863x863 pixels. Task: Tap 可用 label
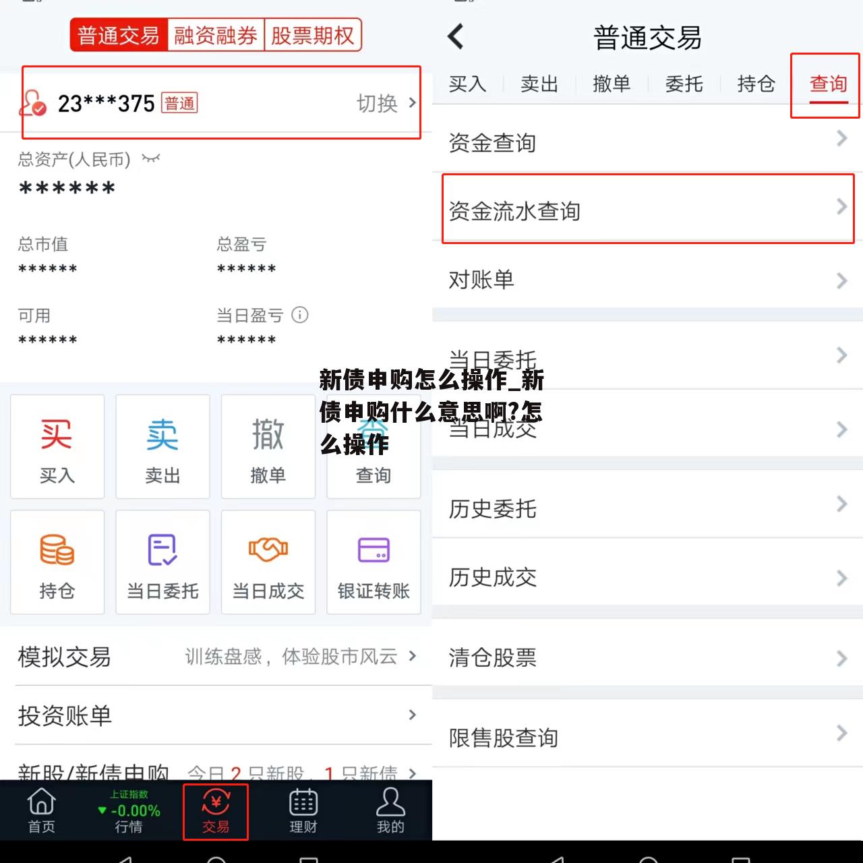[34, 315]
